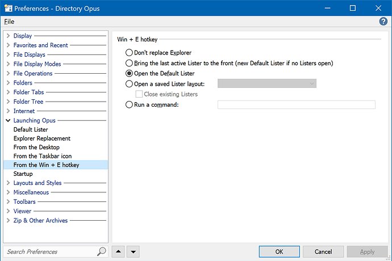The width and height of the screenshot is (392, 261).
Task: Click the Viewer category label
Action: pos(22,211)
